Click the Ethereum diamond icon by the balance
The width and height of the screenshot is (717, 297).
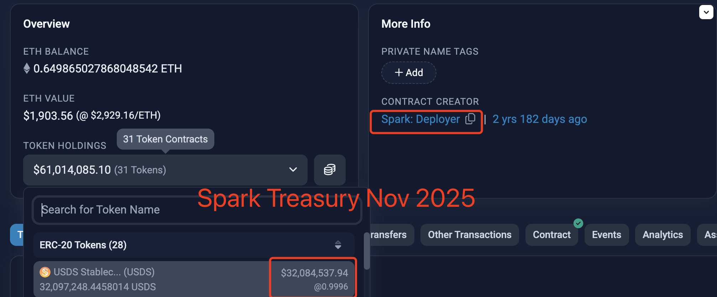(27, 68)
